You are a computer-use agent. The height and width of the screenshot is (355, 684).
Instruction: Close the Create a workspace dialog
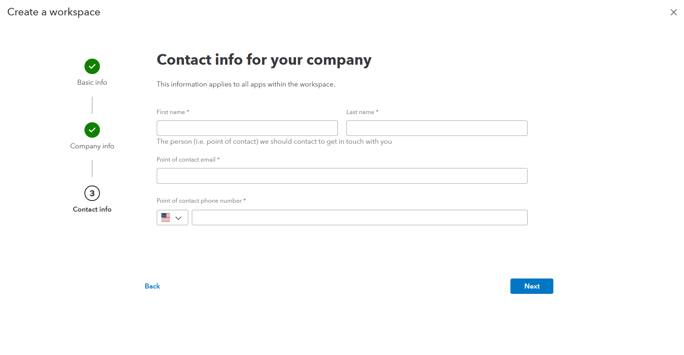[x=673, y=13]
